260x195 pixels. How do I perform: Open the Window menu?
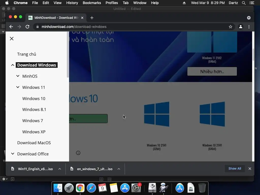[x=140, y=3]
